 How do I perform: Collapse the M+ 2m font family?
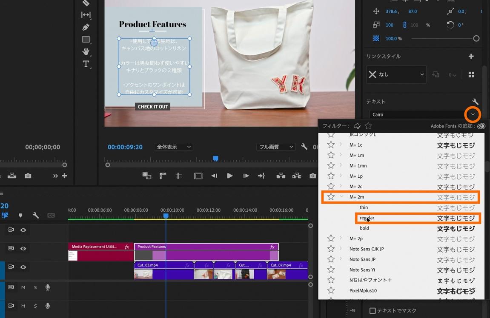[x=341, y=196]
